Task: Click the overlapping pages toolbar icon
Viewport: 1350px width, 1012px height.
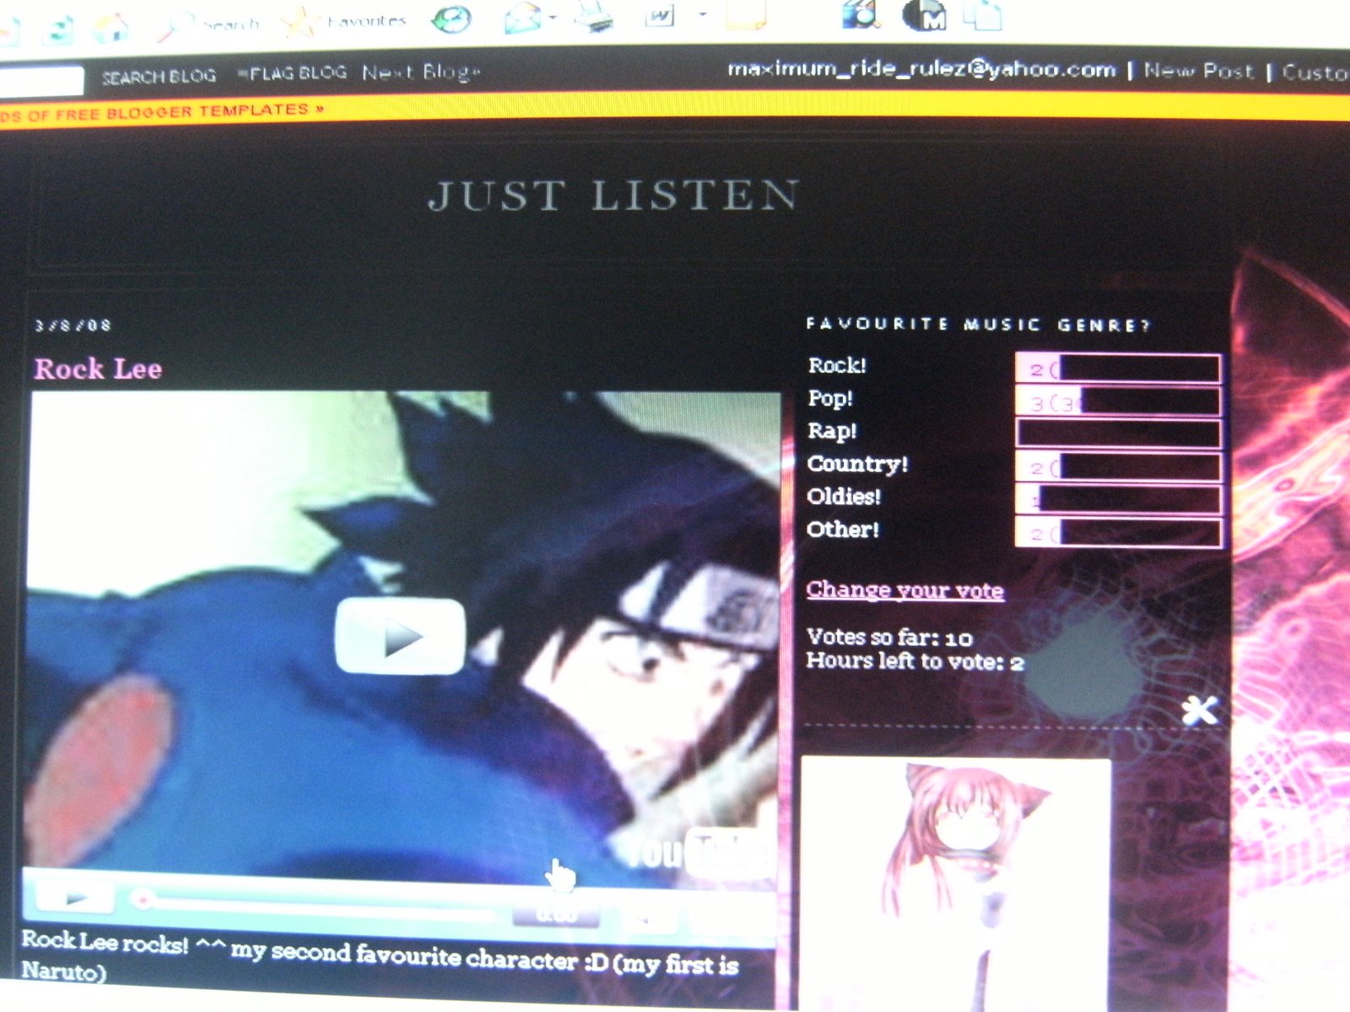Action: 982,13
